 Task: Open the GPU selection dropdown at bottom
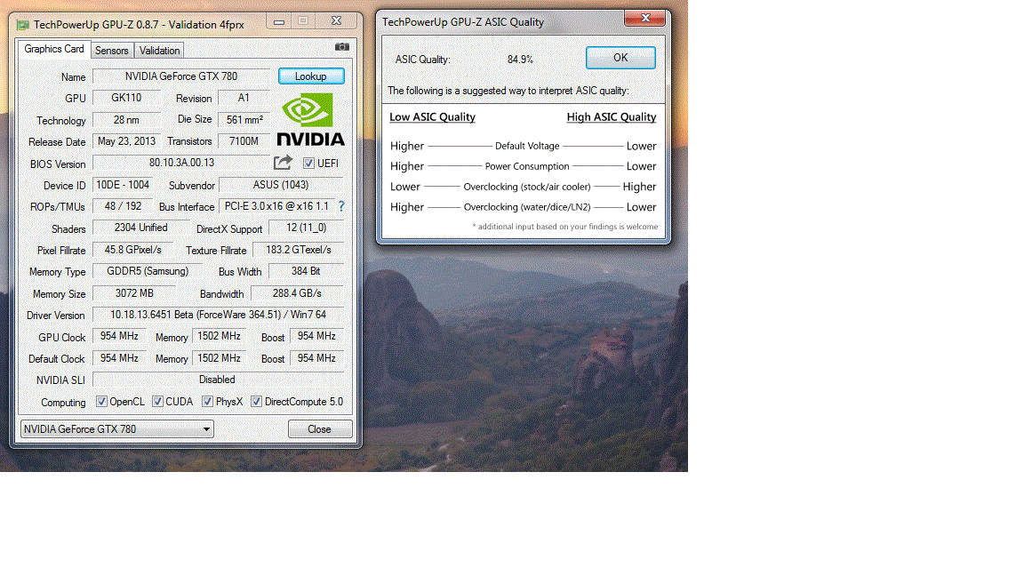(117, 429)
